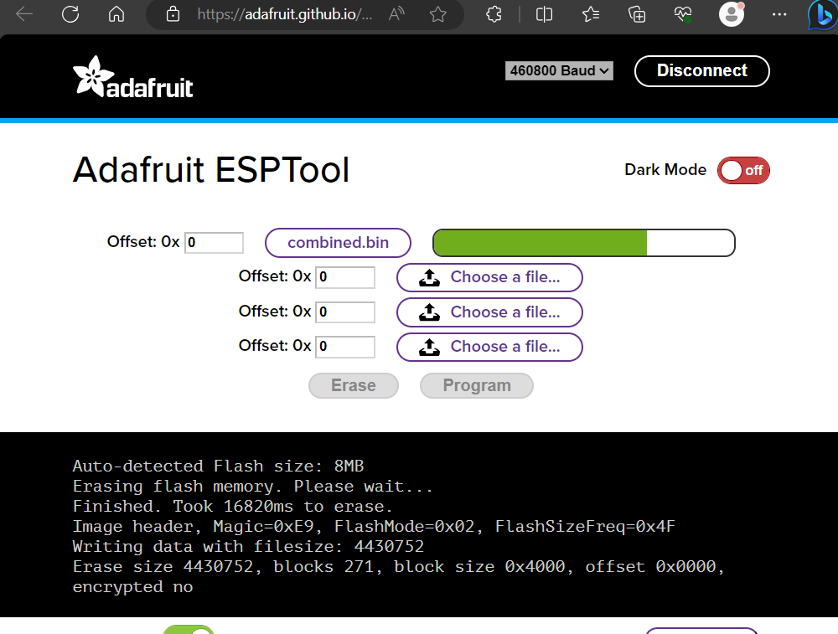Image resolution: width=838 pixels, height=634 pixels.
Task: Reload the page with the refresh icon
Action: pyautogui.click(x=70, y=14)
